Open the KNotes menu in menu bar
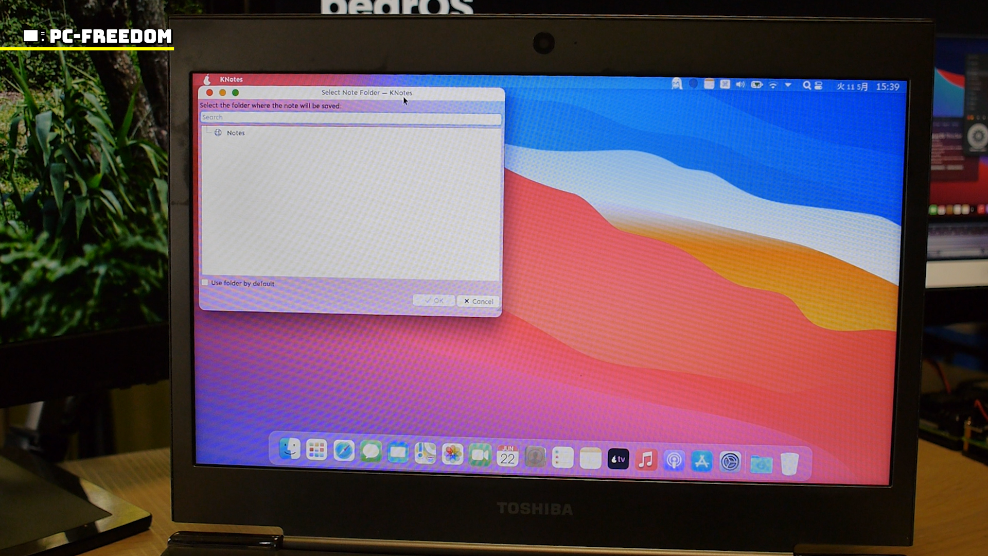This screenshot has height=556, width=988. coord(231,79)
